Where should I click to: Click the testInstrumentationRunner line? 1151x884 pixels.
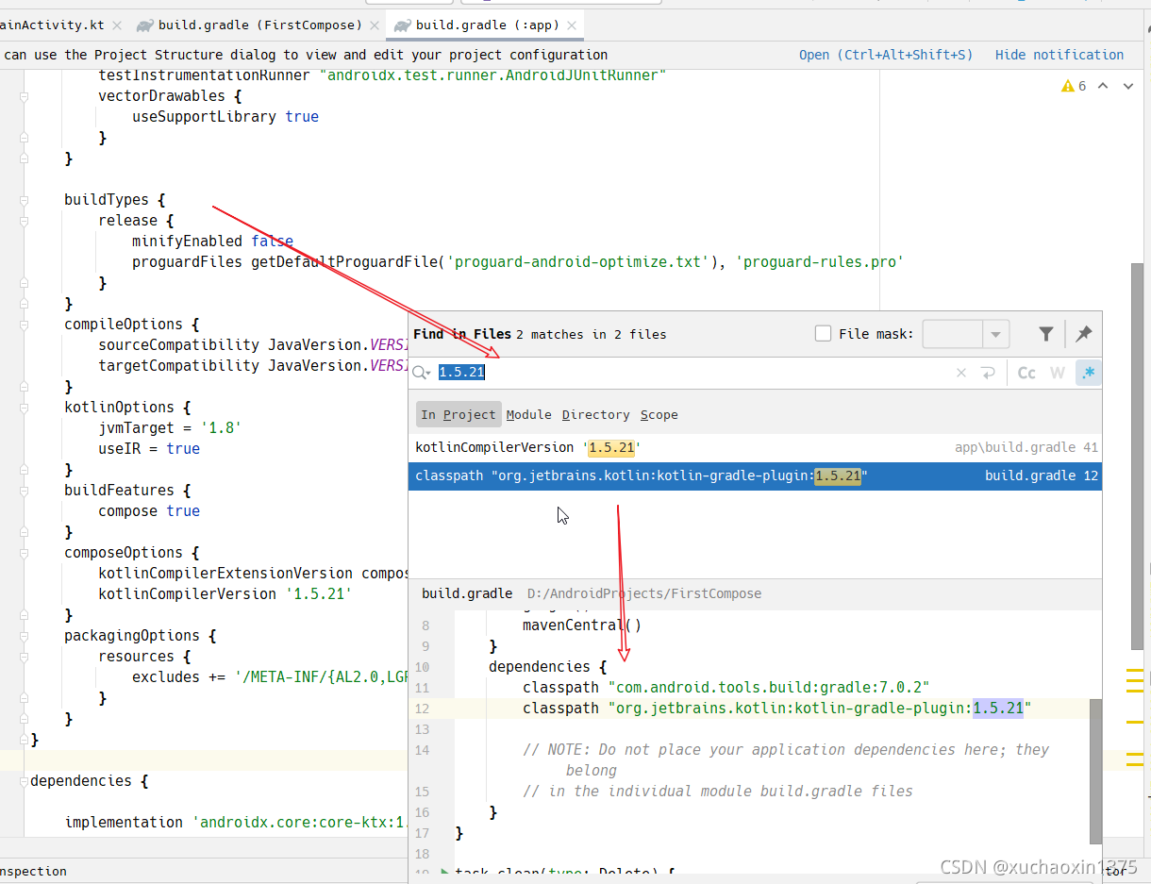[x=382, y=75]
